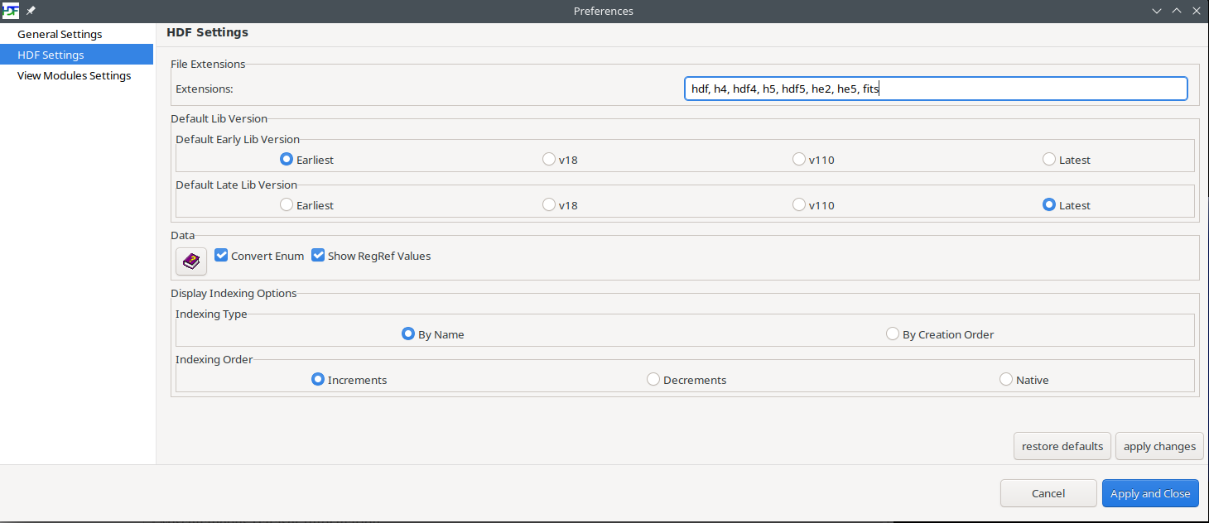Image resolution: width=1209 pixels, height=523 pixels.
Task: Open General Settings page
Action: (60, 34)
